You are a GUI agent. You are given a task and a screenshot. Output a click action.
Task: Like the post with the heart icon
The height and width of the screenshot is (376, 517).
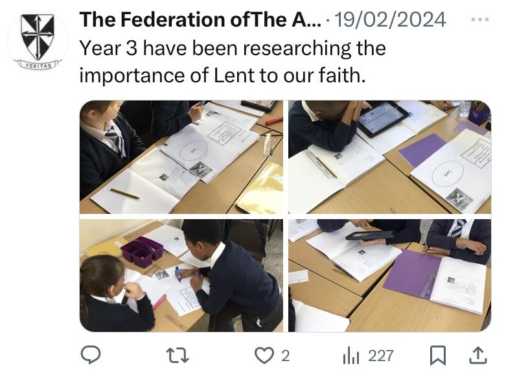(x=264, y=355)
